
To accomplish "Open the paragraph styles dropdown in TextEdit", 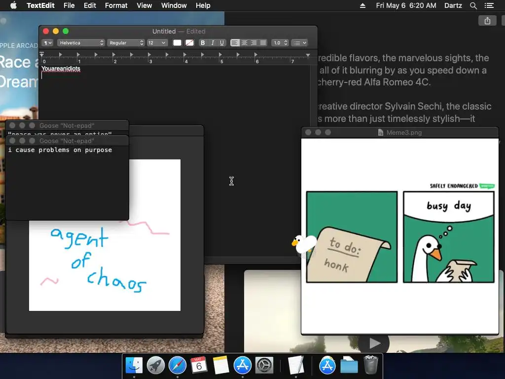I will 47,43.
